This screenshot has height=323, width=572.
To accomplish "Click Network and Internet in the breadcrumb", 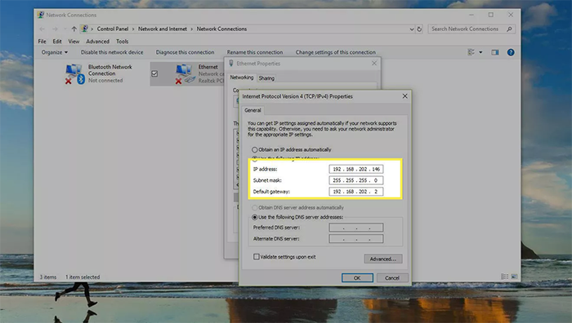I will click(x=163, y=29).
